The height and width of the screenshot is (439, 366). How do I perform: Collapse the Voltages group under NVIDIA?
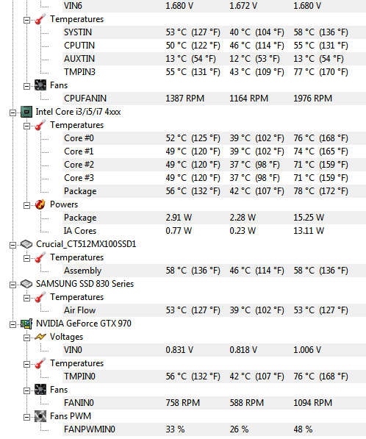click(x=27, y=338)
